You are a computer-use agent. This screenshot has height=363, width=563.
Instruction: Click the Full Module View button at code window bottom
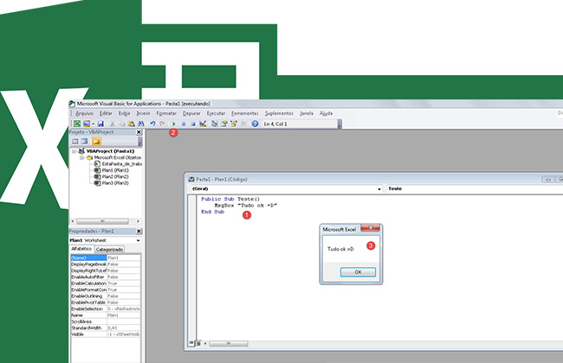click(198, 343)
